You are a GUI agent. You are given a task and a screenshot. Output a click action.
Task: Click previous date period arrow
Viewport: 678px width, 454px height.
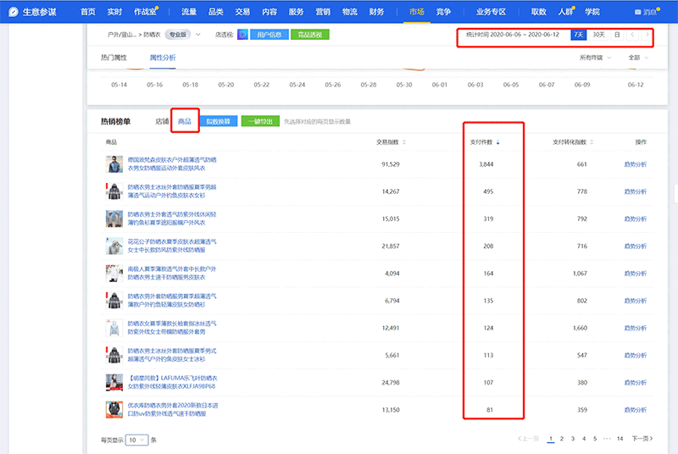[x=631, y=35]
